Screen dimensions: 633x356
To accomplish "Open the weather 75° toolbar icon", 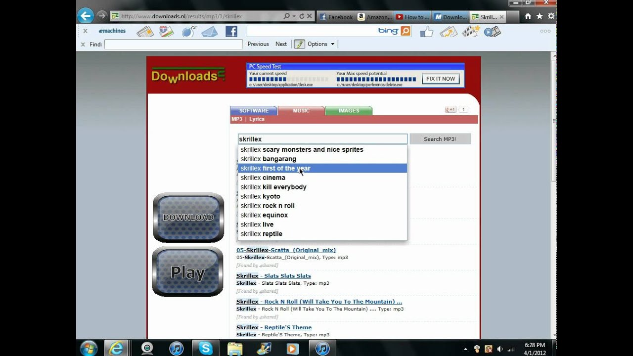I will [188, 32].
